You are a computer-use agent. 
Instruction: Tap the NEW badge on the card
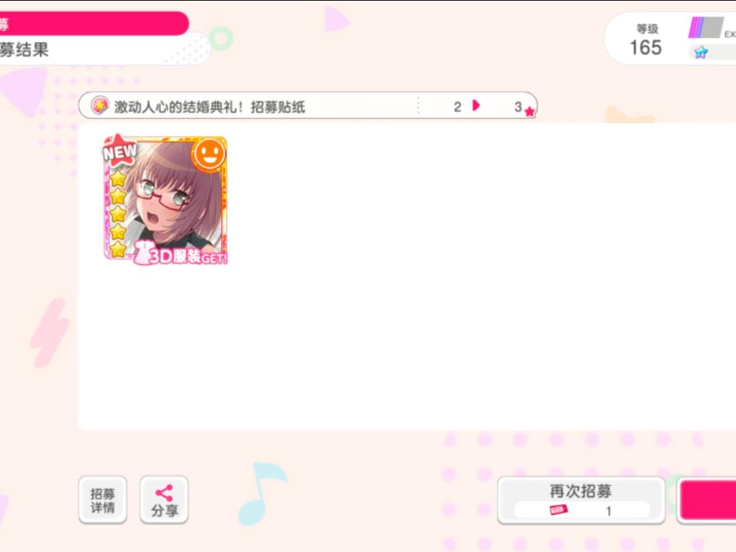120,151
